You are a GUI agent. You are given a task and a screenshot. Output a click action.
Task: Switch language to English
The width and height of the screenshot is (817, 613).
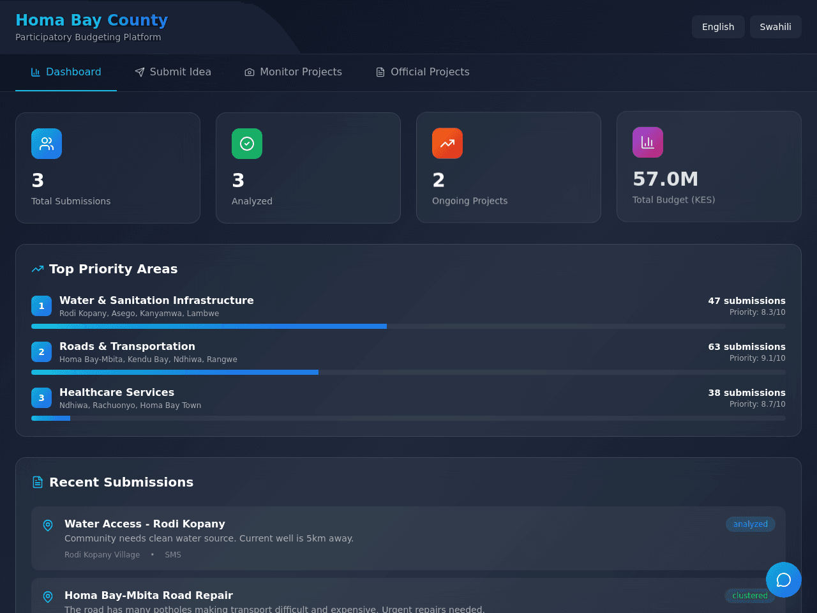tap(718, 27)
